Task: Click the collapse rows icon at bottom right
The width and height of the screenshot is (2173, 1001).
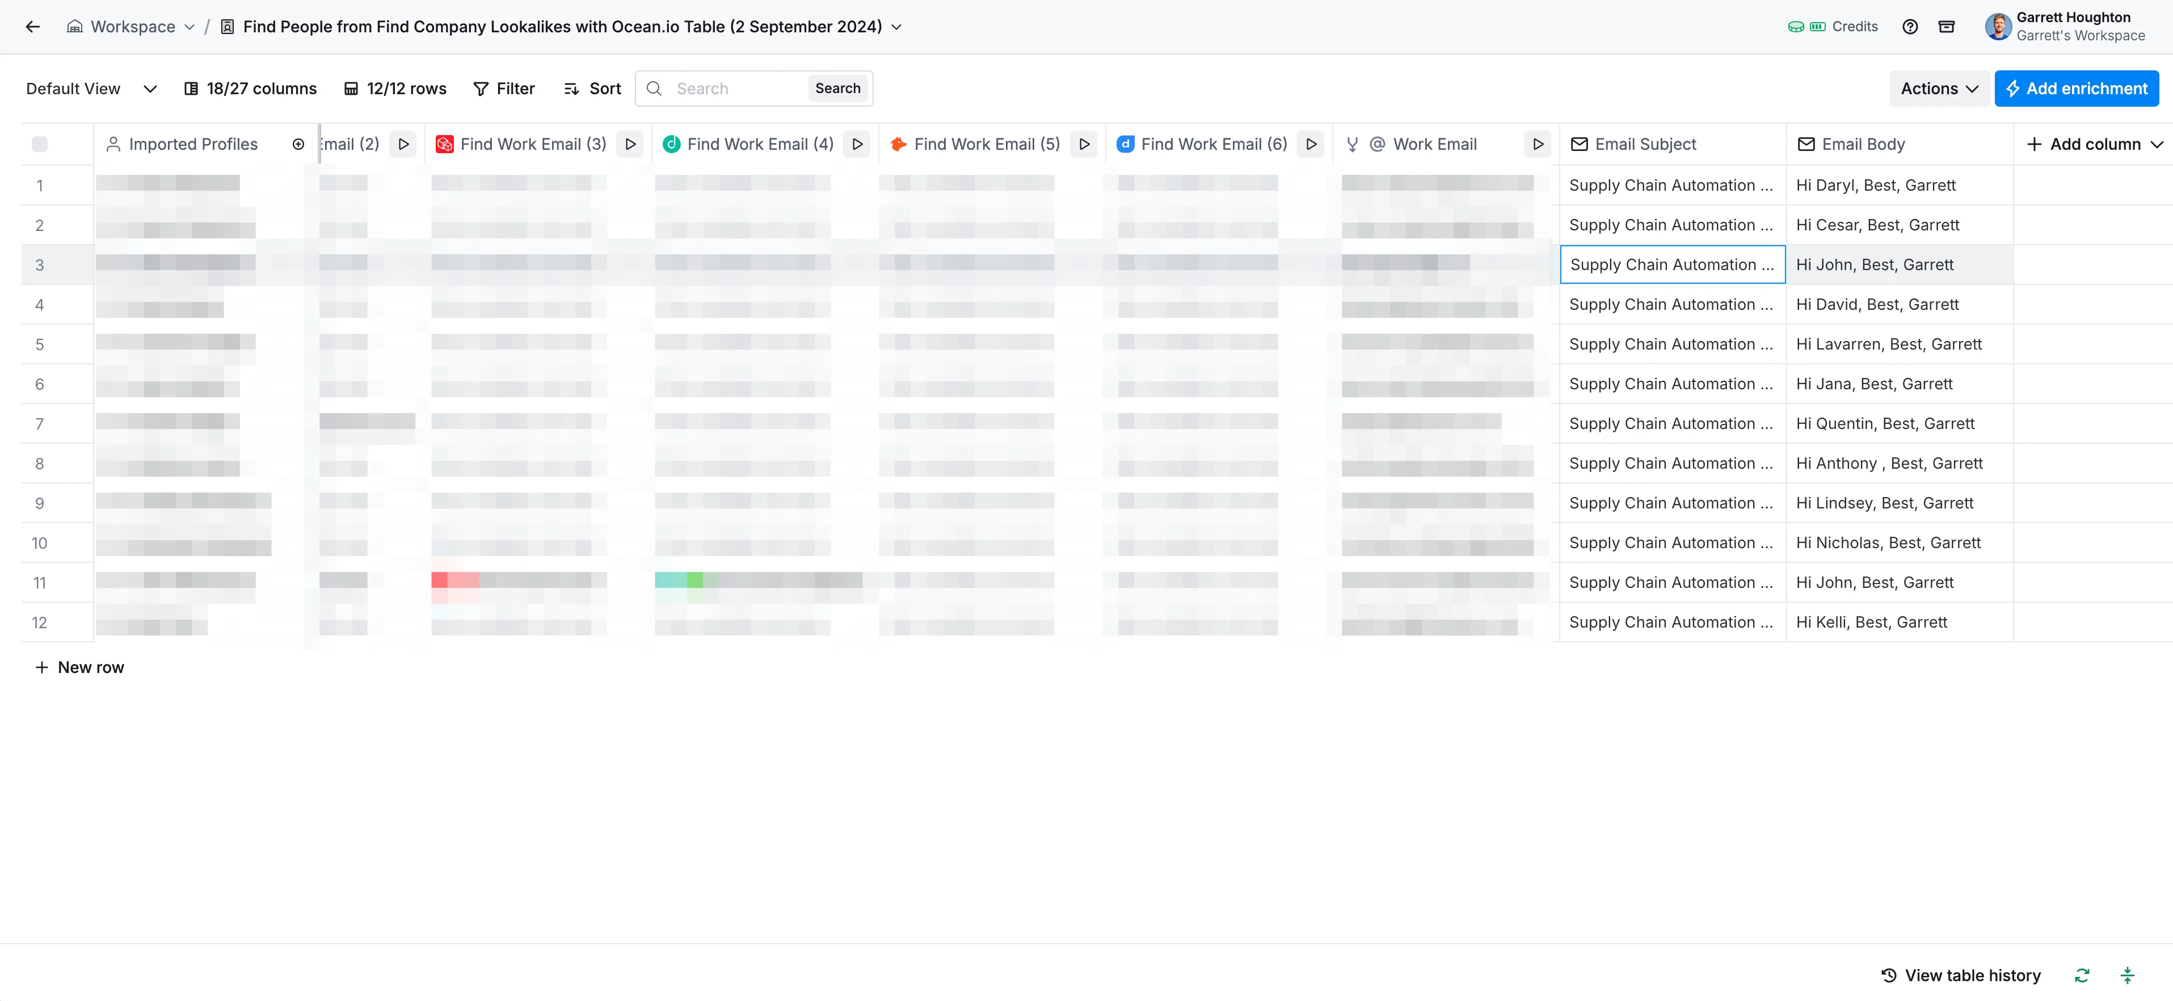Action: click(2128, 975)
